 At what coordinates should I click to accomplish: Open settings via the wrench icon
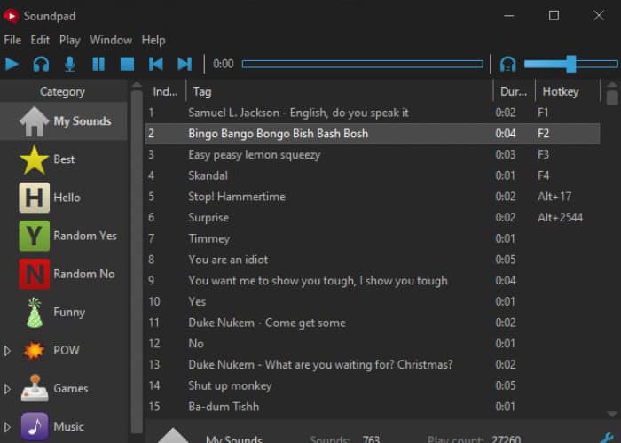pyautogui.click(x=608, y=438)
